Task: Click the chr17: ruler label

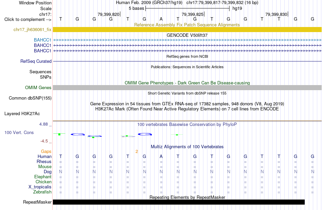Action: pos(45,14)
